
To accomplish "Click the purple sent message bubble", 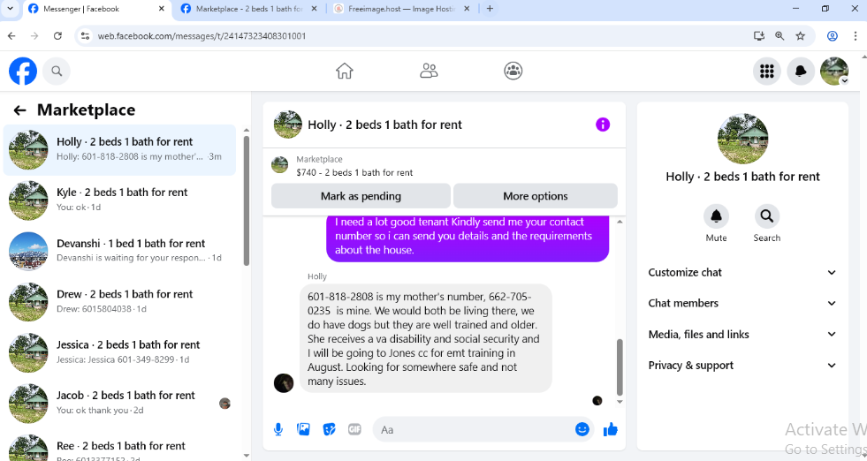I will [x=468, y=238].
